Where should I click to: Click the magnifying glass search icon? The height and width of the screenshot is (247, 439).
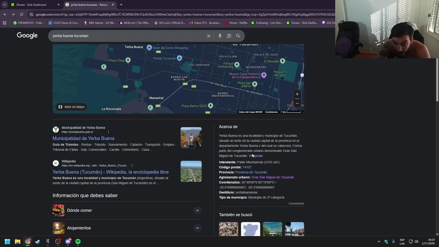[x=238, y=36]
